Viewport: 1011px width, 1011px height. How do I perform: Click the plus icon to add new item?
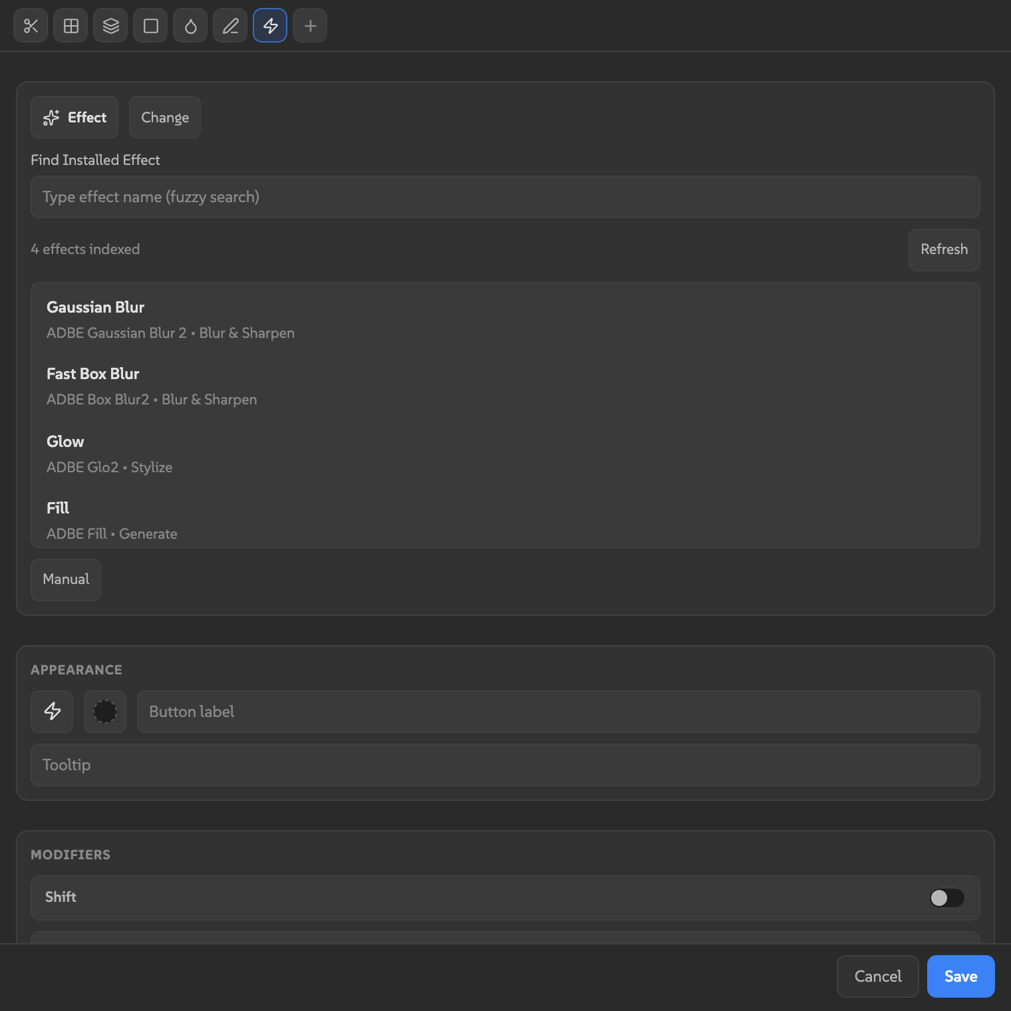pos(310,25)
